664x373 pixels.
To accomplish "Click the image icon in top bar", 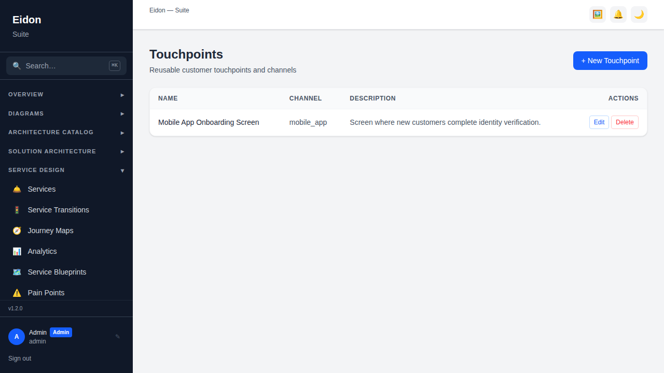I will click(598, 15).
